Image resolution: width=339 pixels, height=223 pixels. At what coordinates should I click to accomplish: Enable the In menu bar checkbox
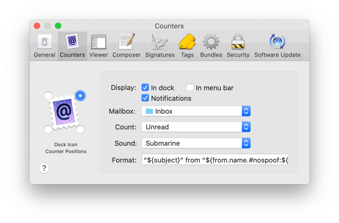click(x=190, y=87)
